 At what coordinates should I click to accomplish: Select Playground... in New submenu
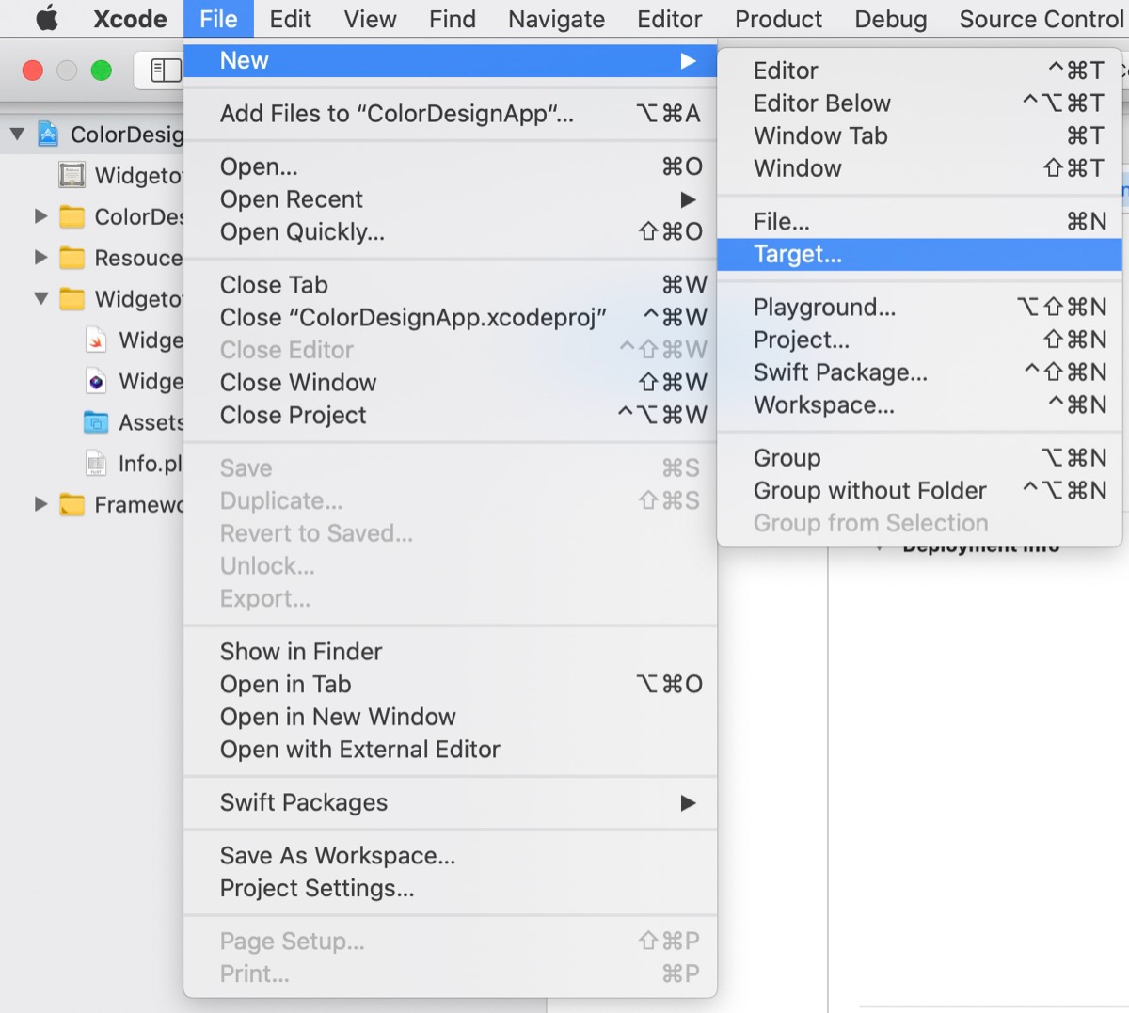point(919,308)
